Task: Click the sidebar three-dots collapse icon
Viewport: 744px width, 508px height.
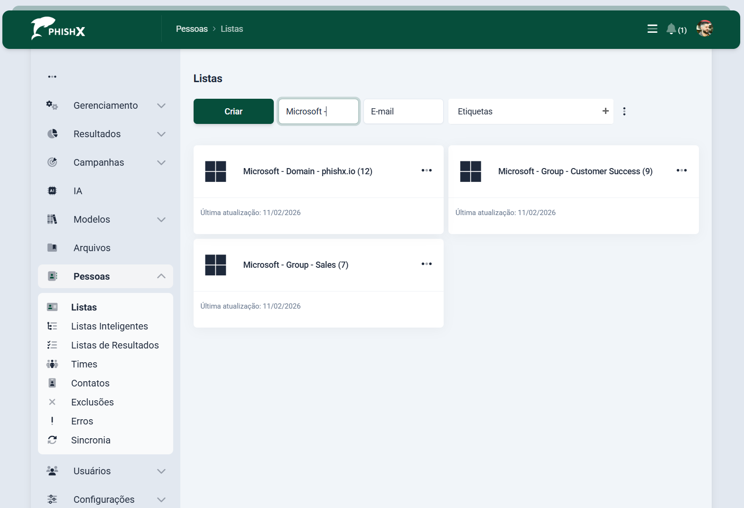Action: tap(52, 76)
